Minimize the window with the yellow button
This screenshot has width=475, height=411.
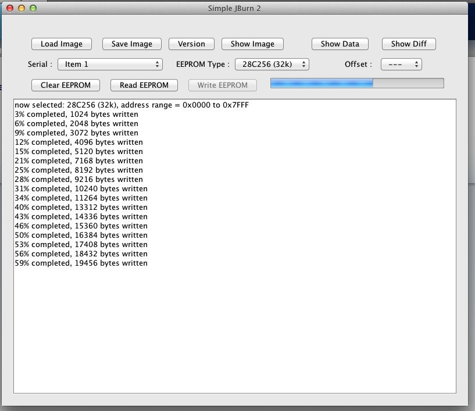[x=22, y=8]
